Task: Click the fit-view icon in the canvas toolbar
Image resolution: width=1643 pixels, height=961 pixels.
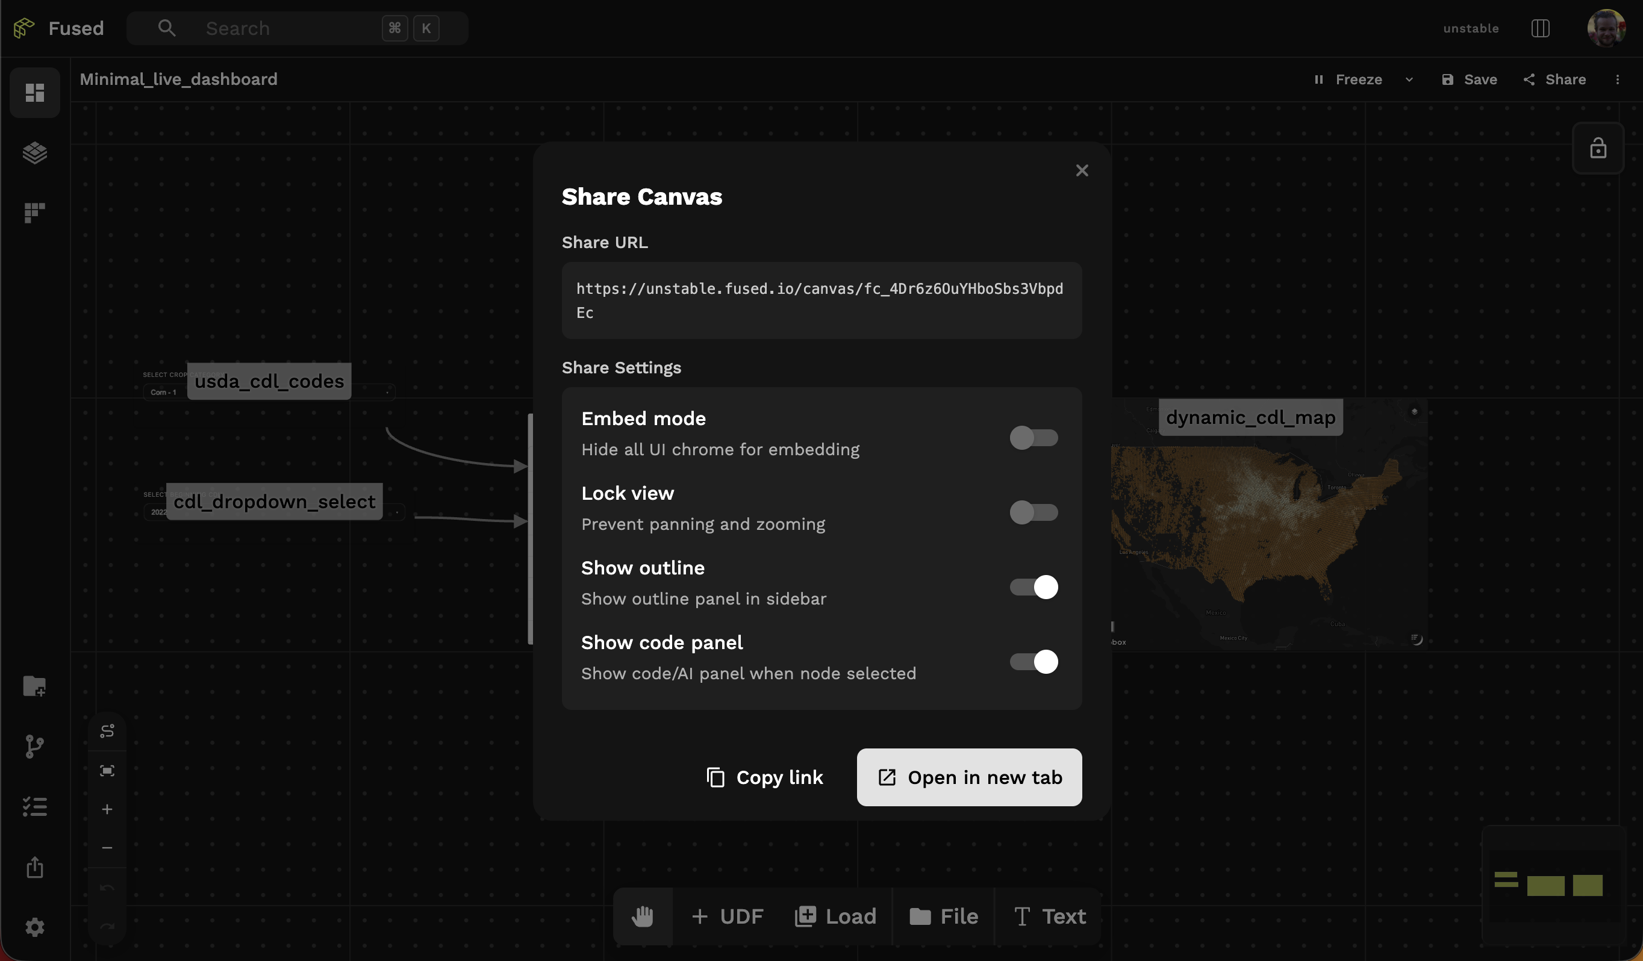Action: tap(107, 770)
